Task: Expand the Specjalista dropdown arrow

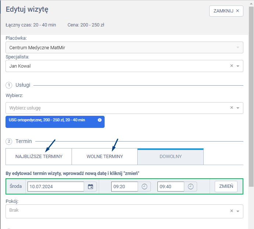Action: (237, 66)
